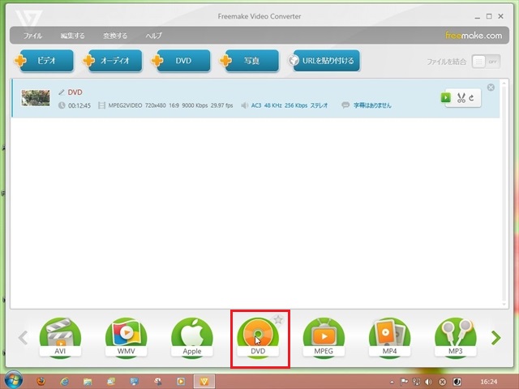Open the ヘルプ menu

pyautogui.click(x=153, y=36)
